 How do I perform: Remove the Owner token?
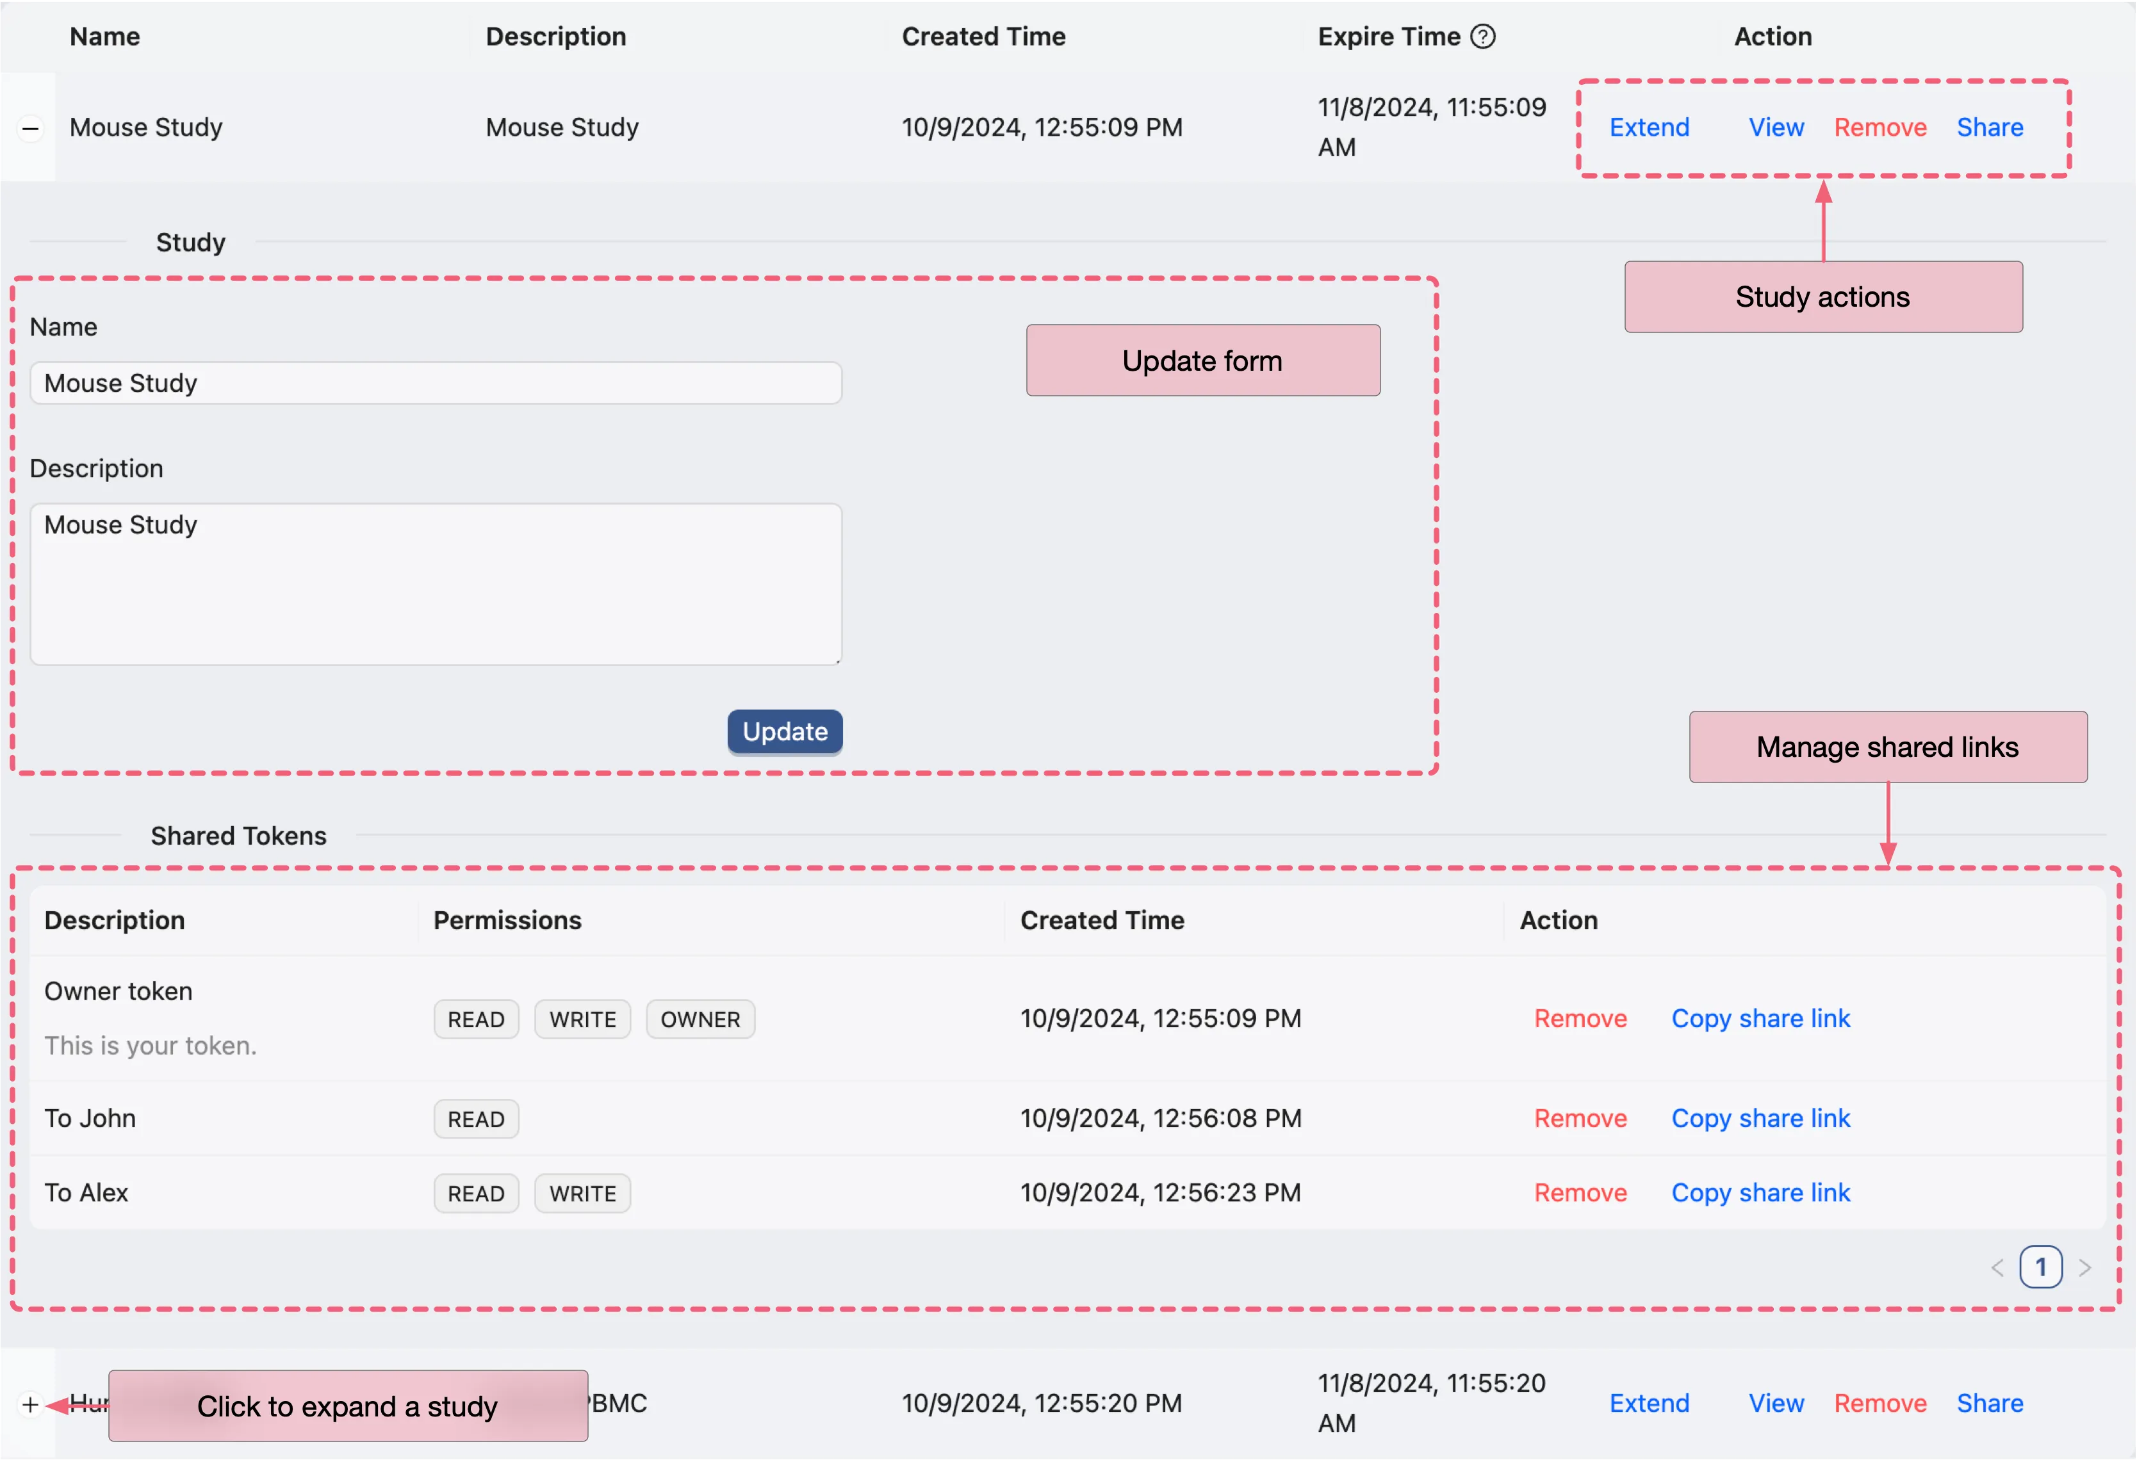(1580, 1019)
